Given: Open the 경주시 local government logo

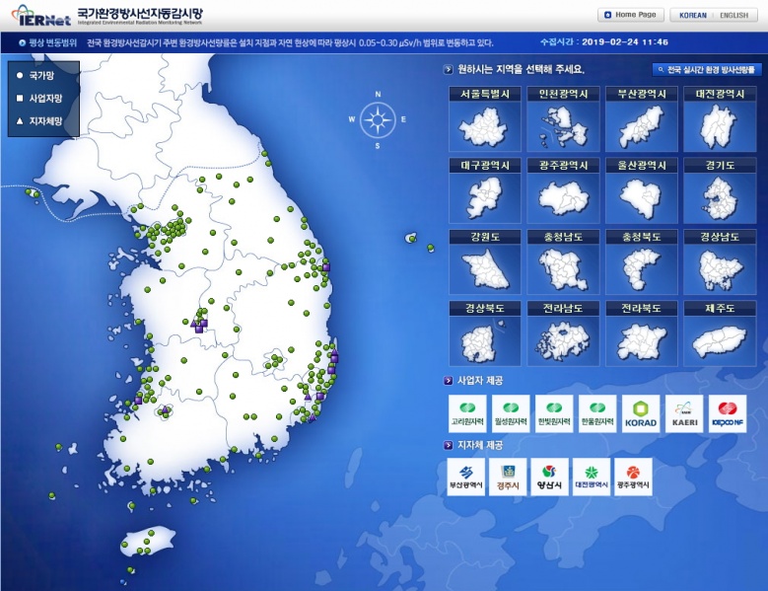Looking at the screenshot, I should (x=508, y=477).
